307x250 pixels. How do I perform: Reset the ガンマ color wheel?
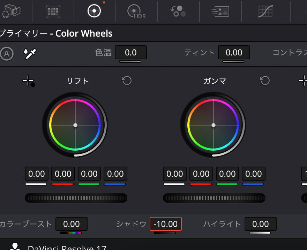[x=265, y=81]
